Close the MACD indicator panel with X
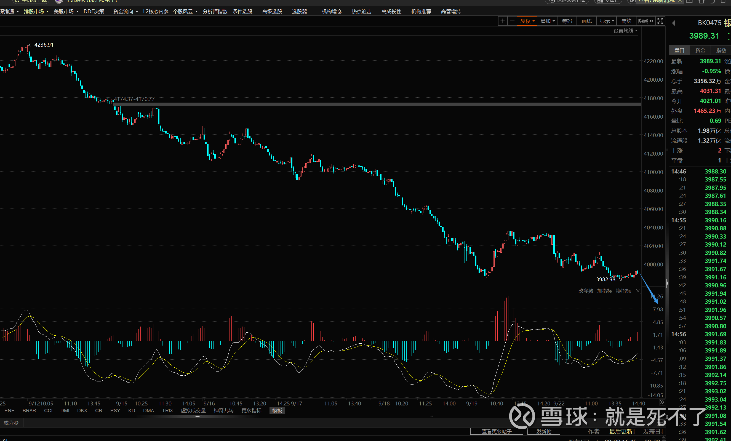 (x=637, y=291)
